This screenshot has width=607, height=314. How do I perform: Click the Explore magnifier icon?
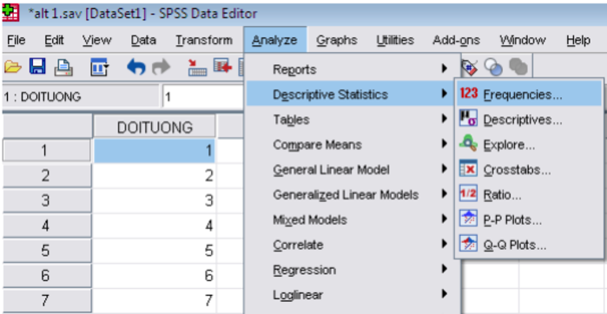[468, 143]
